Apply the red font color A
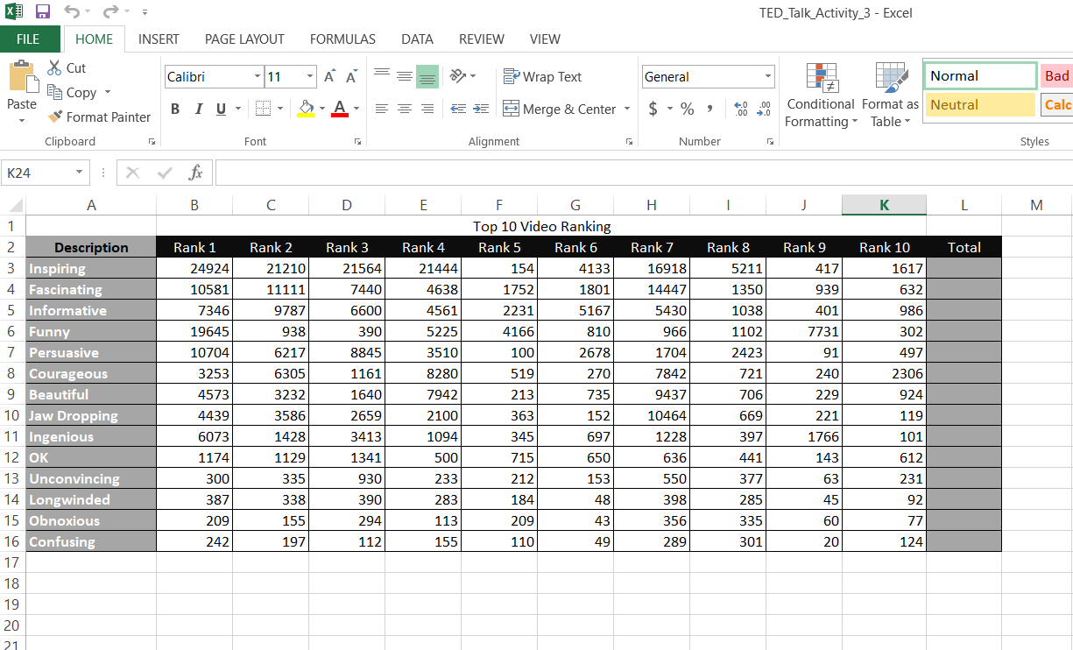1073x650 pixels. coord(340,109)
